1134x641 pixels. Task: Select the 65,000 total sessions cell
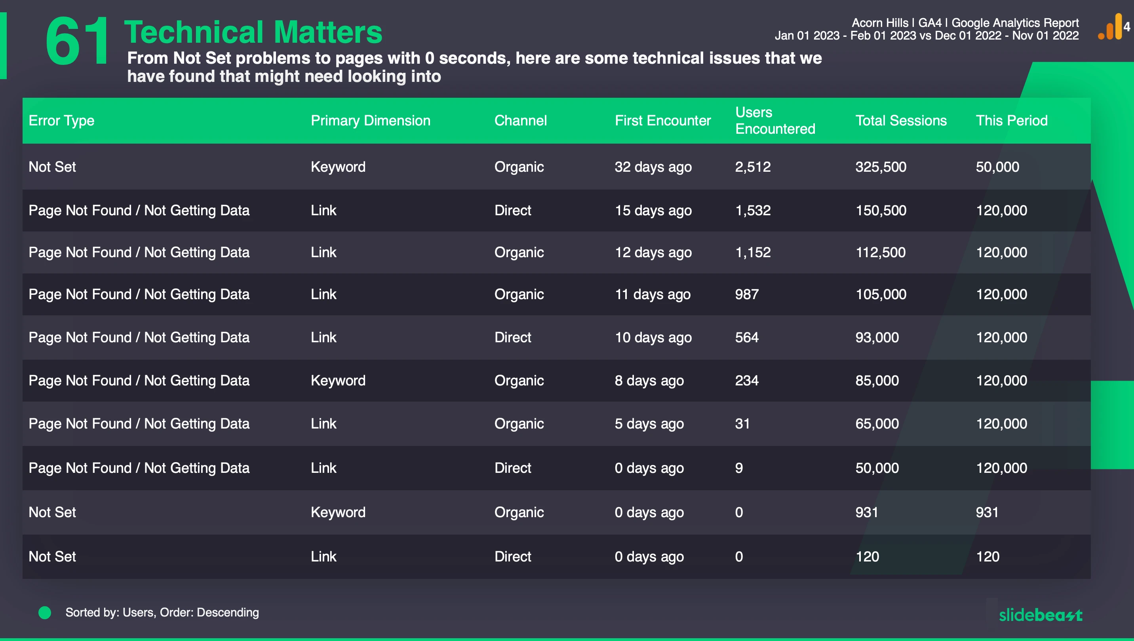point(877,423)
